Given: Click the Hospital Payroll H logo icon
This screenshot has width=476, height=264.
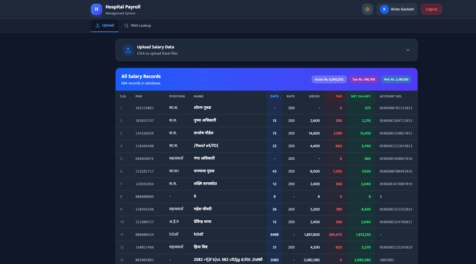Looking at the screenshot, I should click(x=96, y=9).
